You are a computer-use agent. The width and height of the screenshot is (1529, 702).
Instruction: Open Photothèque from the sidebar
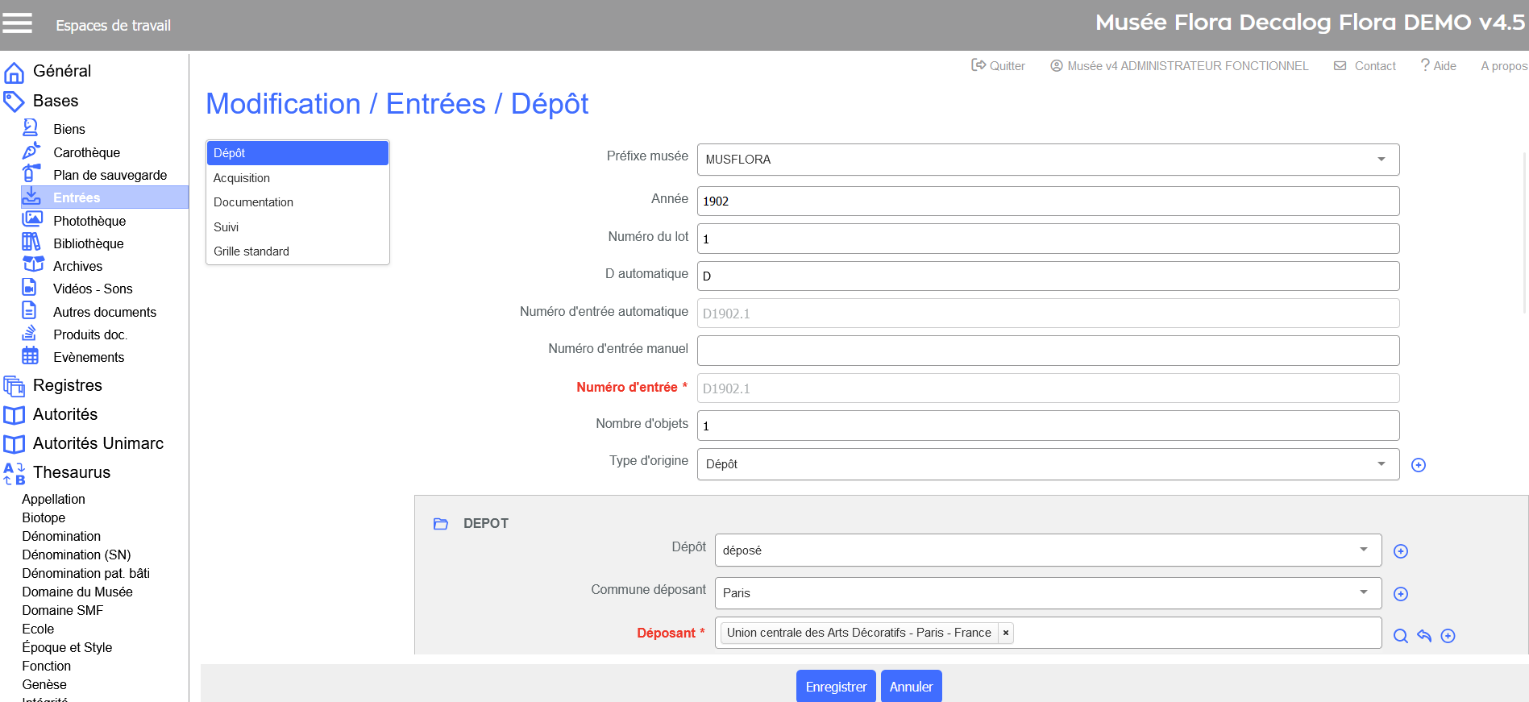[x=89, y=221]
